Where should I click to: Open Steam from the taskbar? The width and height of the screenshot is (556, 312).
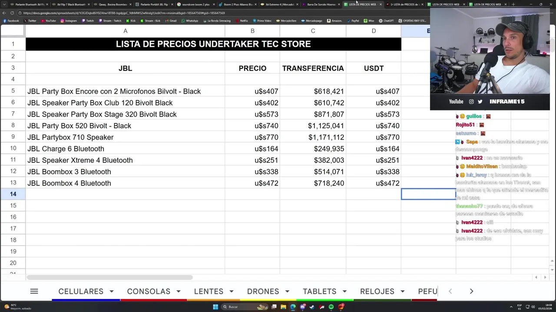click(x=312, y=307)
